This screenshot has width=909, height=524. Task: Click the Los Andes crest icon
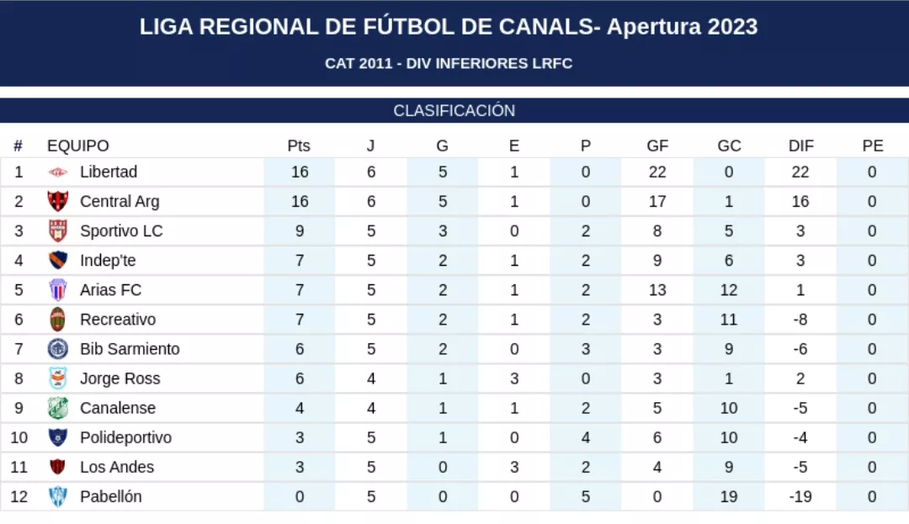tap(58, 467)
